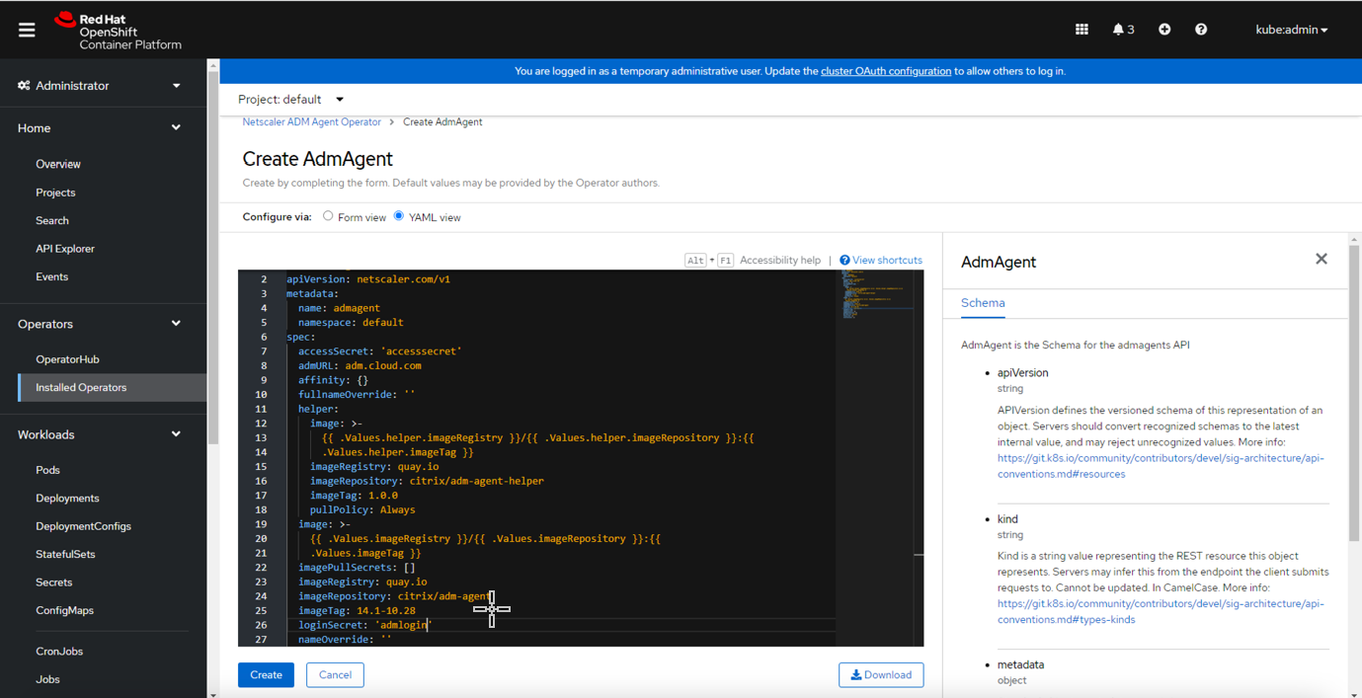Click the Administrator perspective gear icon
Screen dimensions: 1362x698
pos(24,86)
